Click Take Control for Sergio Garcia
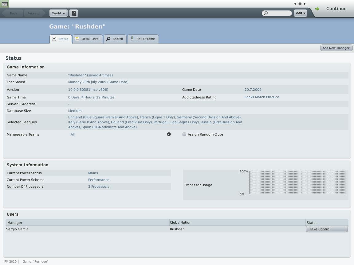354x265 pixels. 327,229
